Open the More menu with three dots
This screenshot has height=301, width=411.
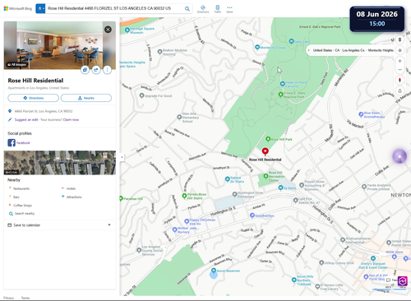tap(229, 9)
